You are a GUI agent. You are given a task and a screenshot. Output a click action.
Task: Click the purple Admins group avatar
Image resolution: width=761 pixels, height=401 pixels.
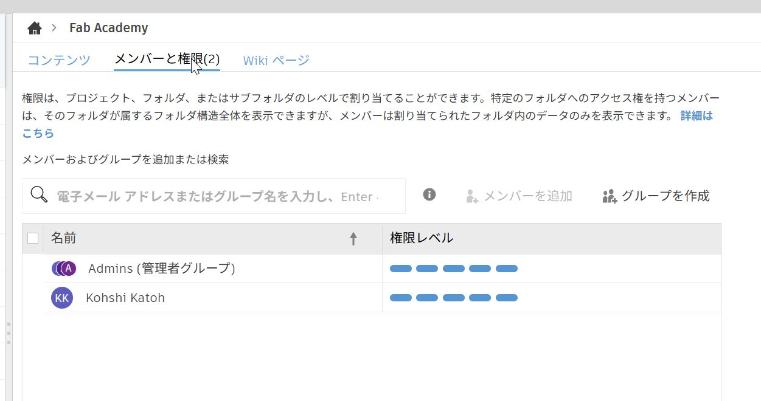(62, 268)
